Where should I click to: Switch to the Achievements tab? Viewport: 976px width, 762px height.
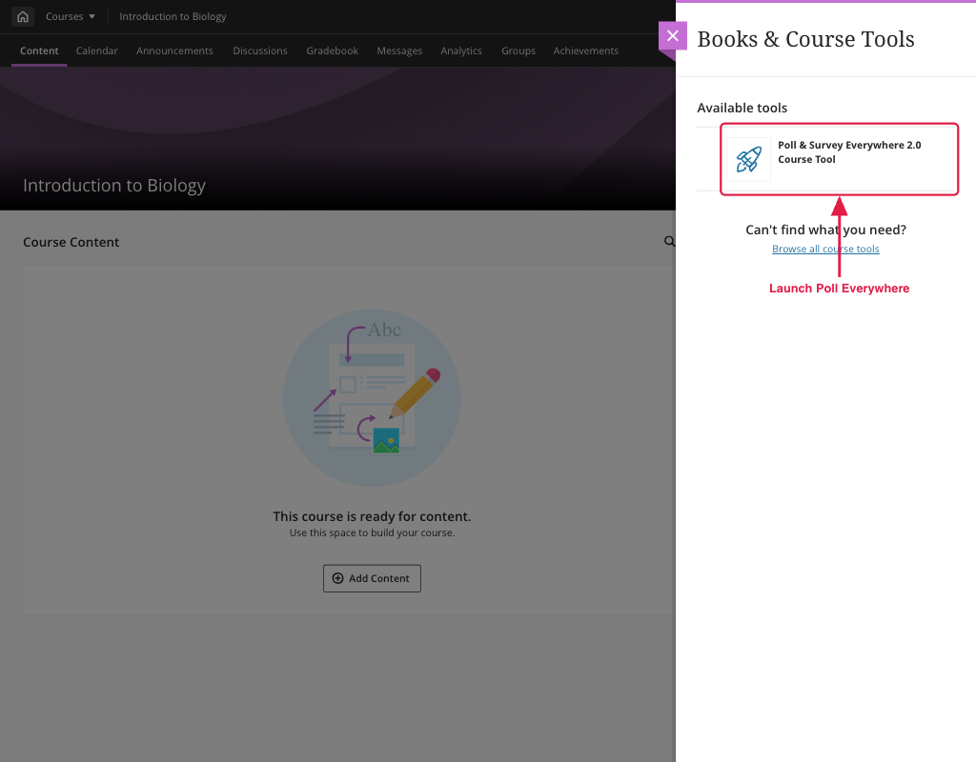[586, 51]
